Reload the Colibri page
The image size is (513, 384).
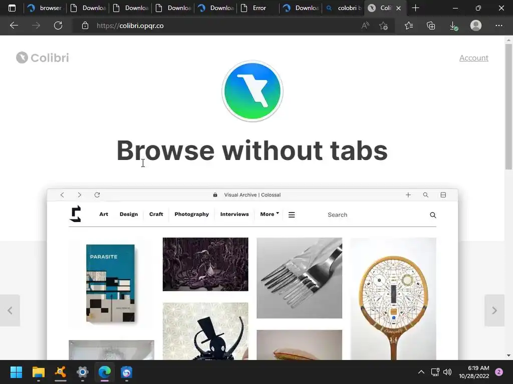click(58, 25)
